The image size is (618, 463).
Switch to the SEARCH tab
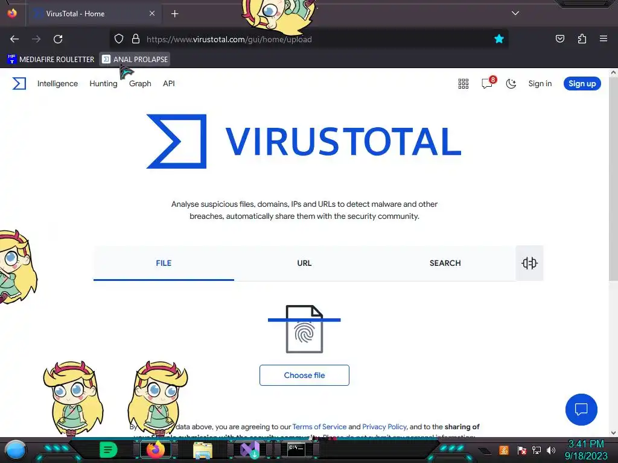click(x=445, y=263)
